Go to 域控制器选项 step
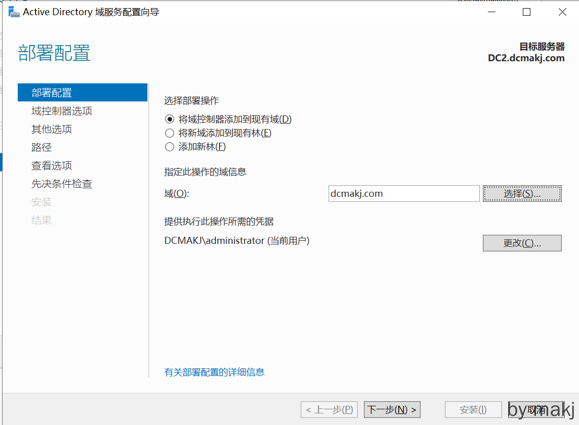The width and height of the screenshot is (579, 425). 62,111
